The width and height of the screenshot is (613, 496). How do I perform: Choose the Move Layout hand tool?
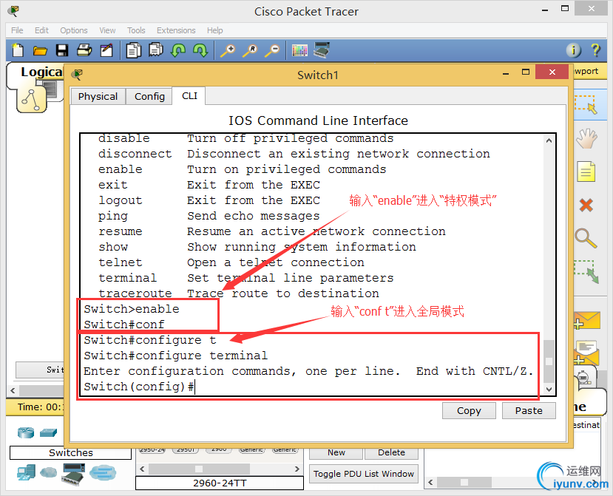[x=587, y=138]
